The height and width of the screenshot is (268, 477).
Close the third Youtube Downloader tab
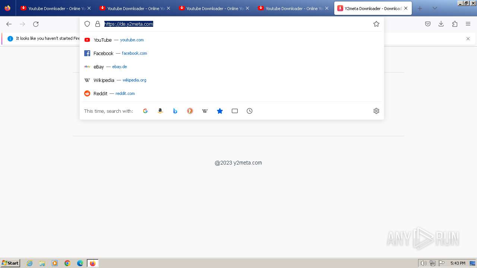247,8
